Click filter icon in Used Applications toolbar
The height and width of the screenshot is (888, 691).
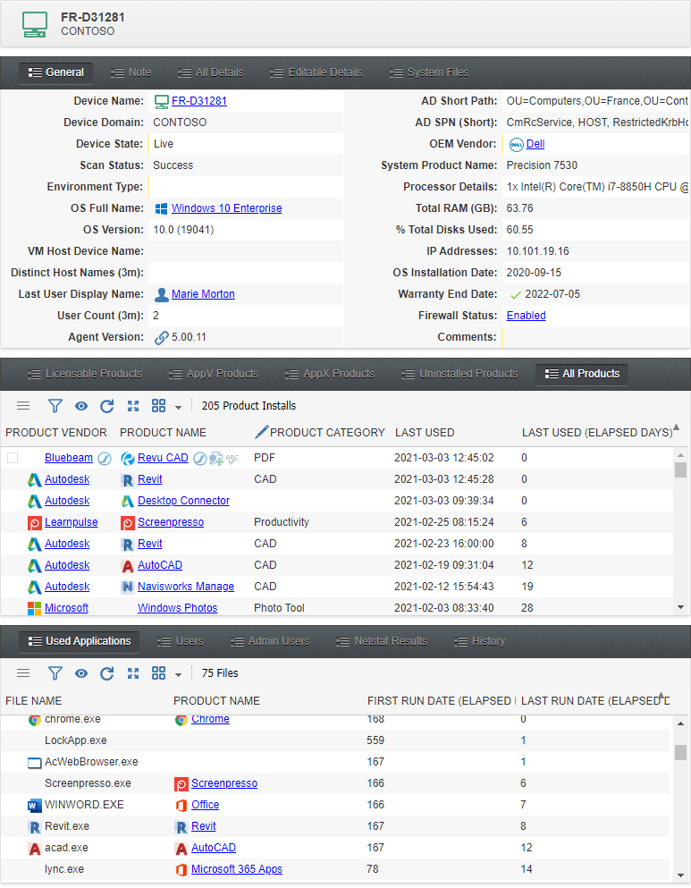click(x=55, y=673)
